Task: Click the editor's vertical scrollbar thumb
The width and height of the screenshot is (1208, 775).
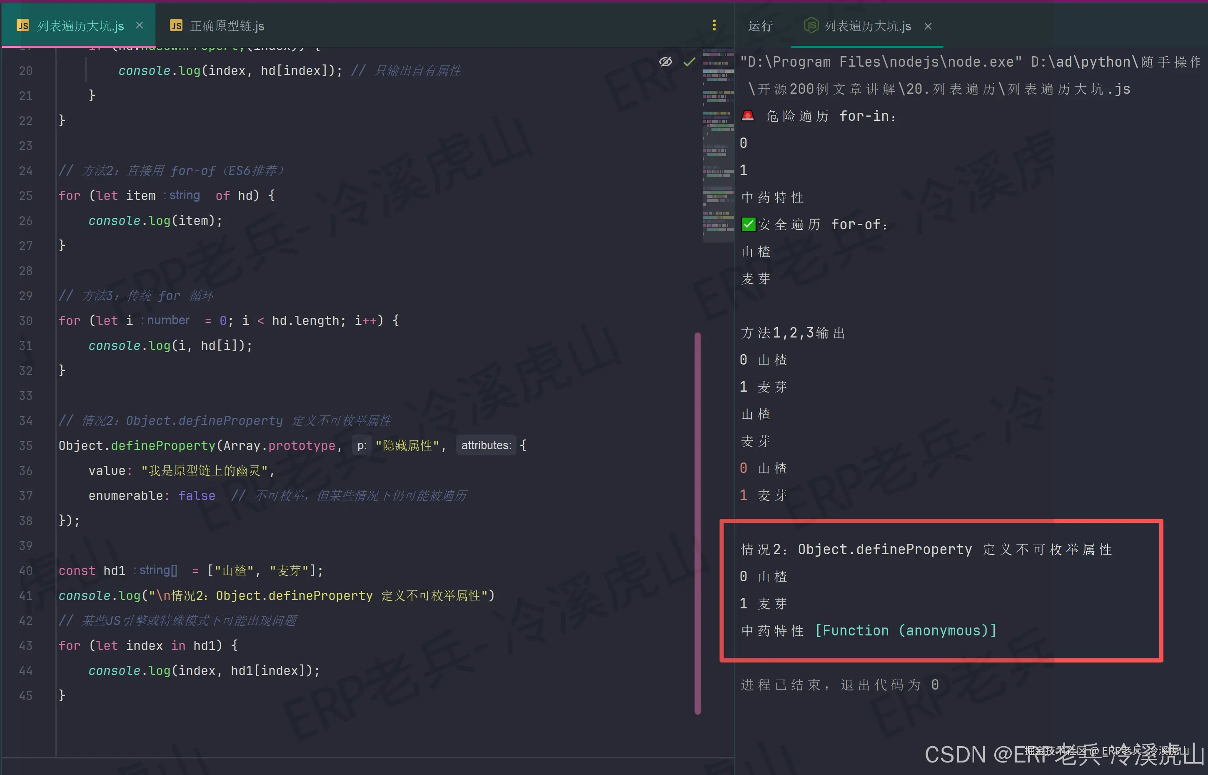Action: 697,522
